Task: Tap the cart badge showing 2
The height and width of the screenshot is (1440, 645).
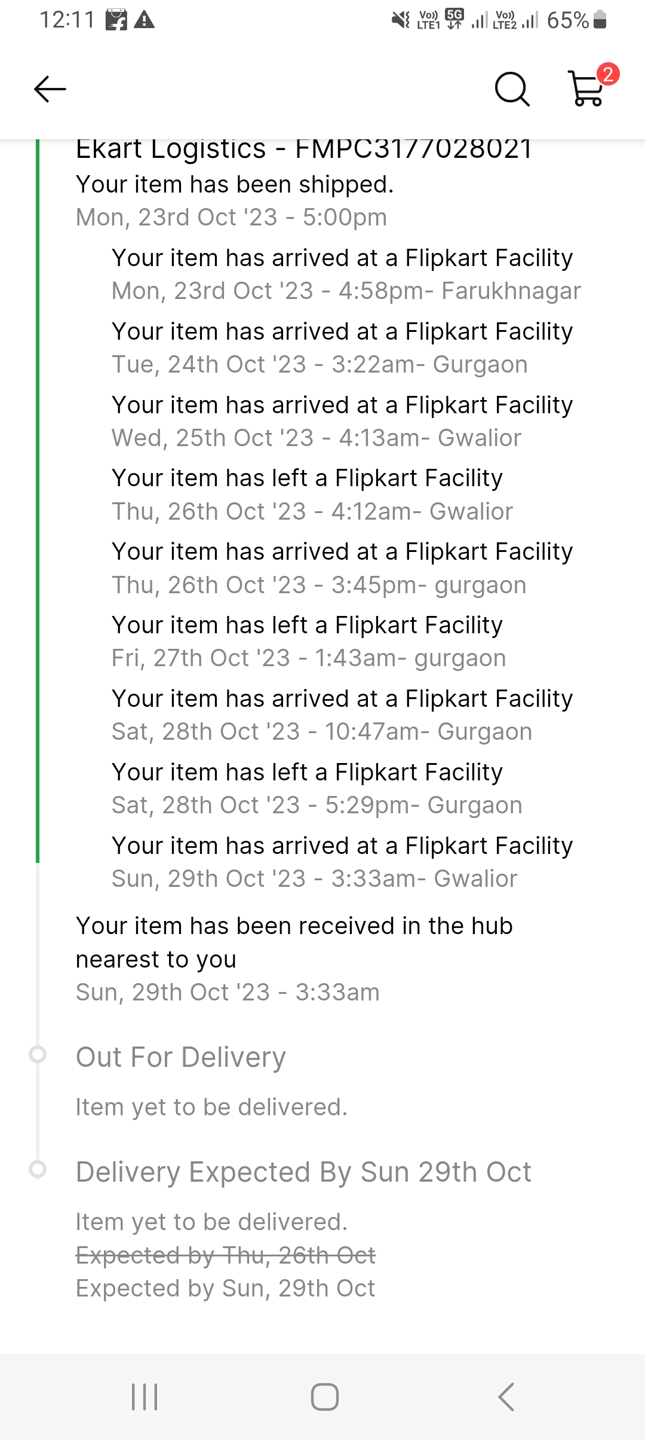Action: pyautogui.click(x=608, y=74)
